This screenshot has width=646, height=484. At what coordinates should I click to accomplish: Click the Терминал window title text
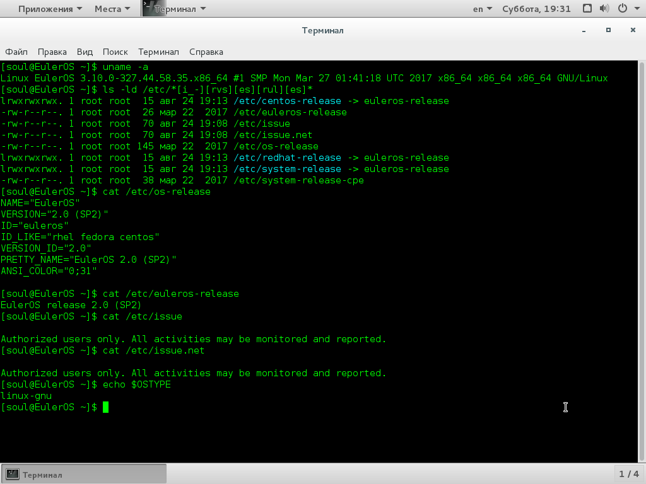pos(322,30)
